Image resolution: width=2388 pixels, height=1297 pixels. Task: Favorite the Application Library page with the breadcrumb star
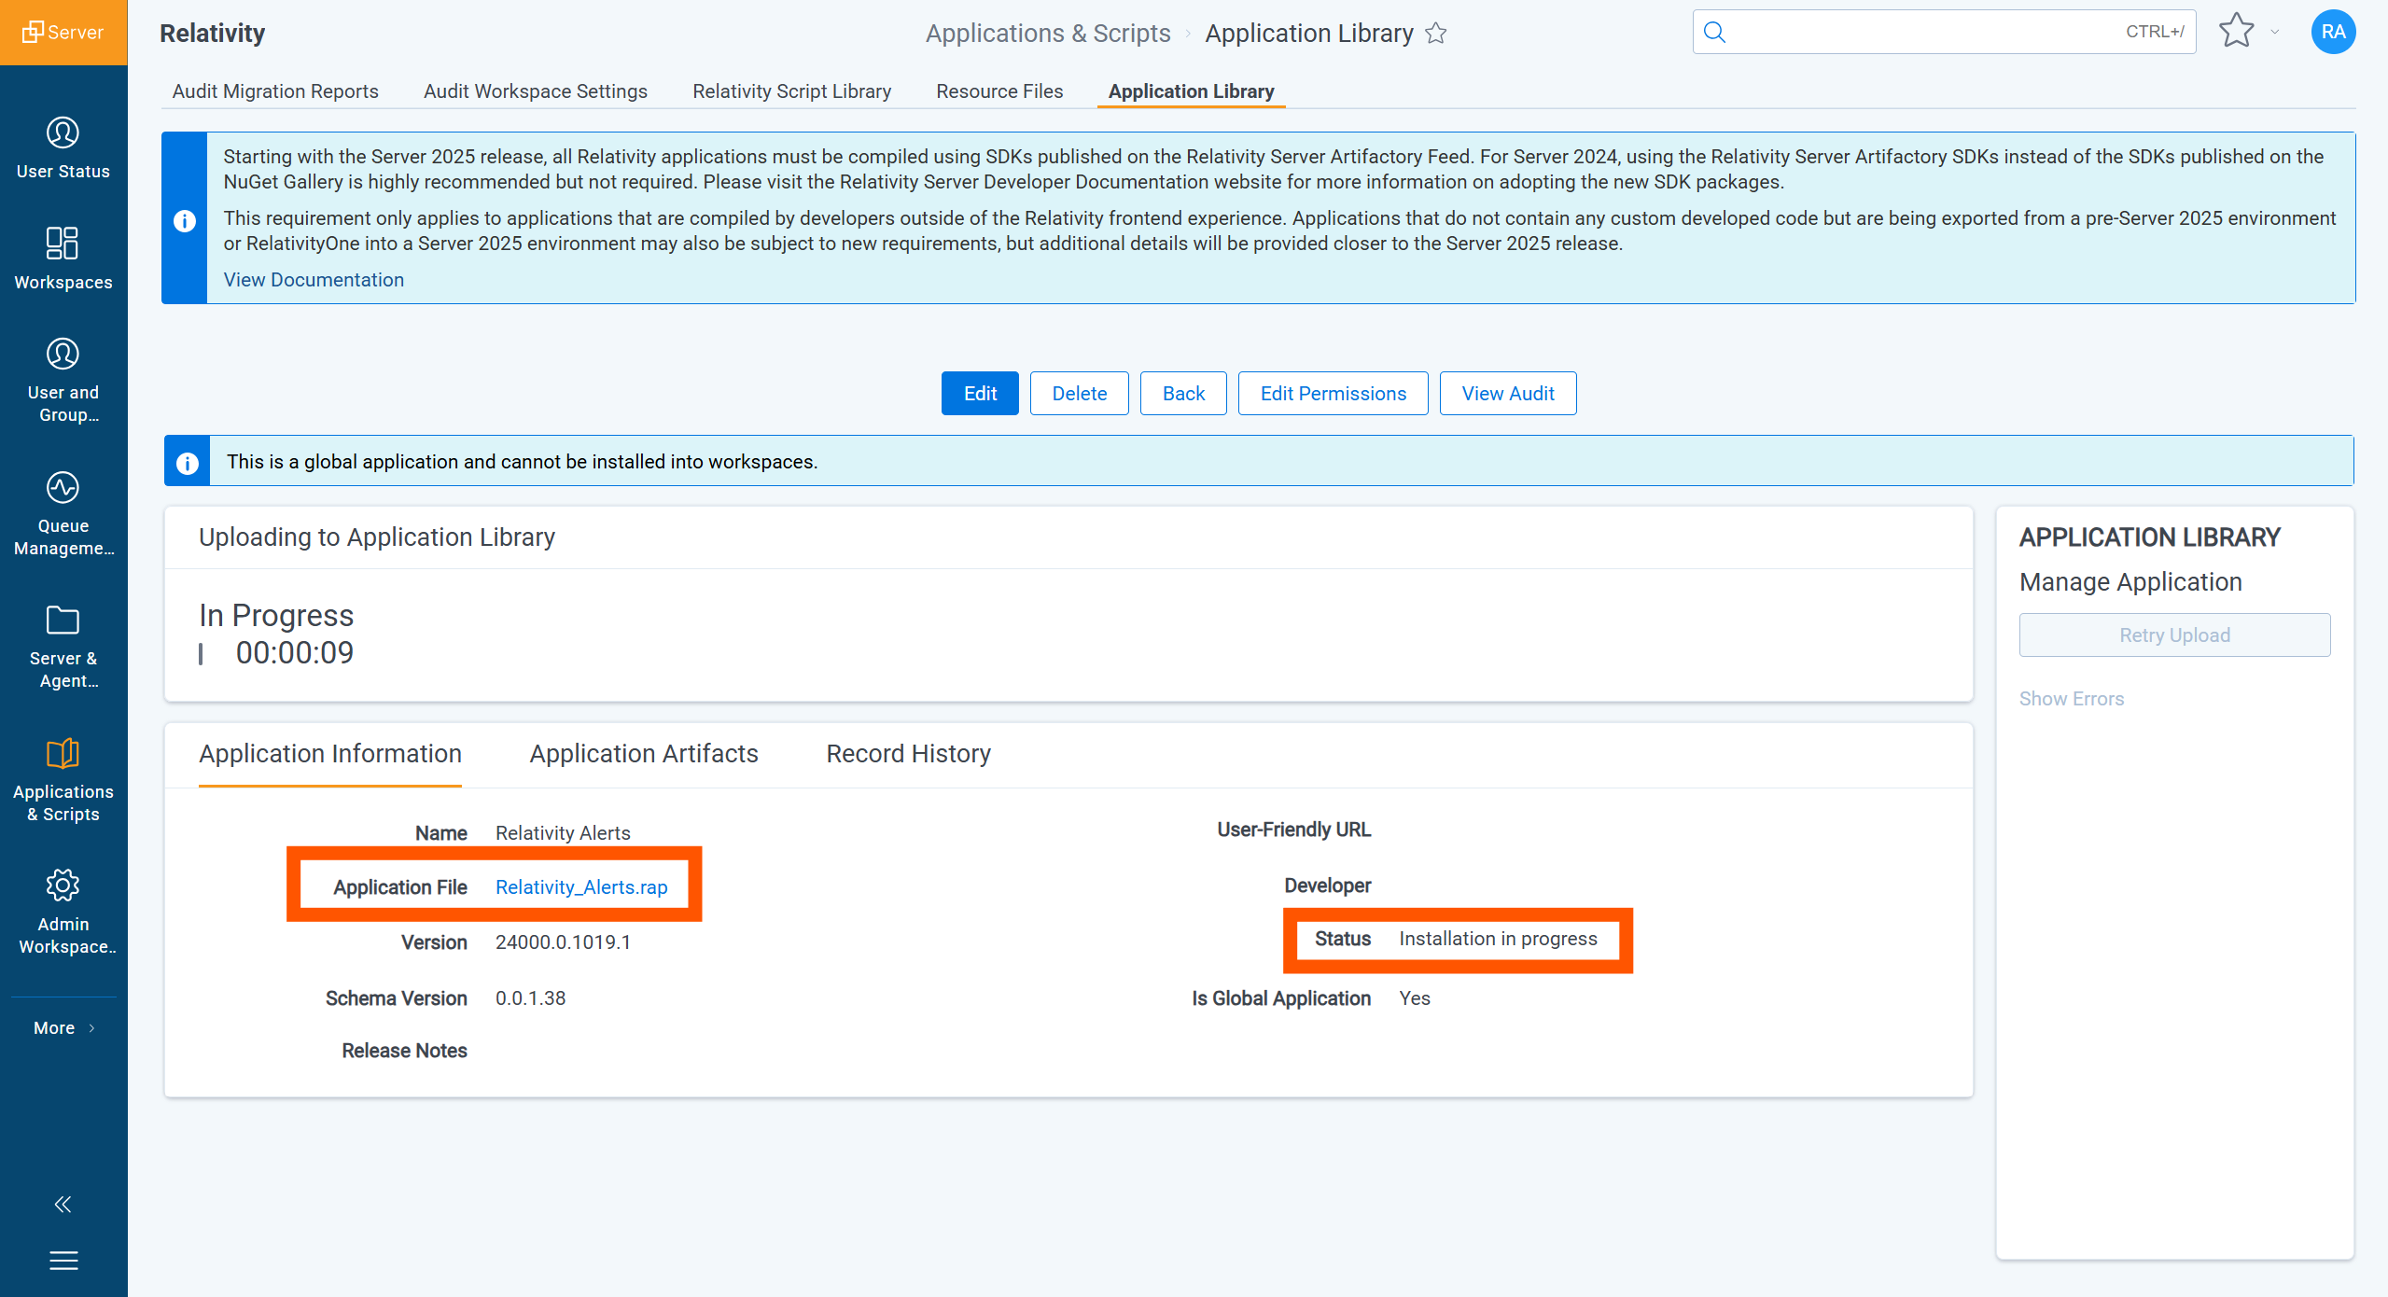click(1436, 34)
